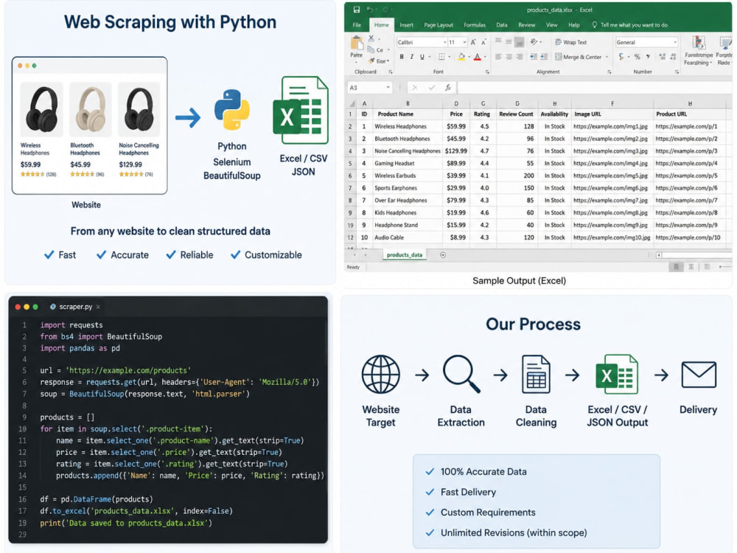
Task: Close the scraper.py tab with its X
Action: click(x=98, y=307)
